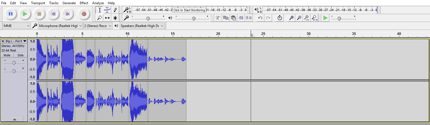Skip to start of project
Viewport: 430px width, 125px height.
click(53, 14)
